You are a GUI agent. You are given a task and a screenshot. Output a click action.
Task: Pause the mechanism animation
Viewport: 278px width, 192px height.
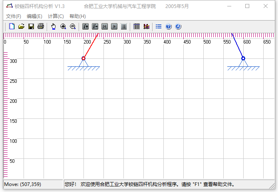[124, 26]
